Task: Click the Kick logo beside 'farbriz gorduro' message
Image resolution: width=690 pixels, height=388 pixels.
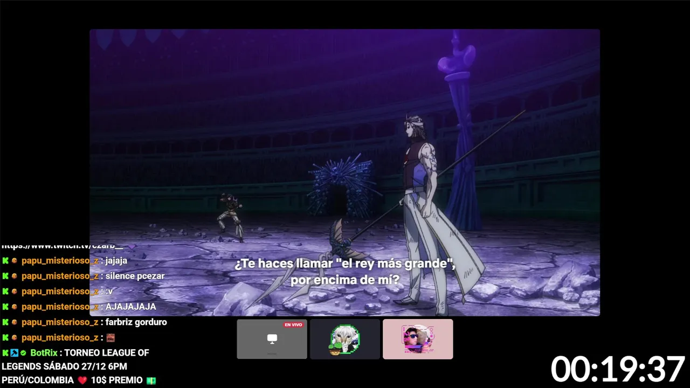Action: pos(5,322)
